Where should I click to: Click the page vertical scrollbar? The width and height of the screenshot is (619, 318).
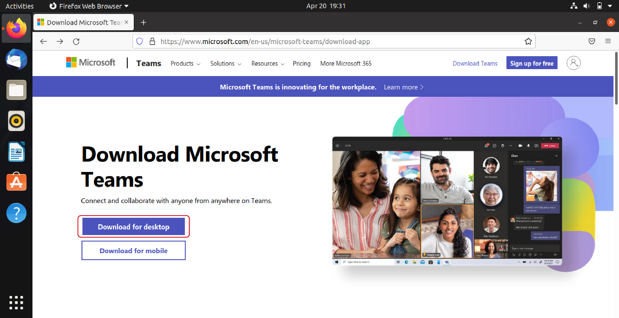616,78
